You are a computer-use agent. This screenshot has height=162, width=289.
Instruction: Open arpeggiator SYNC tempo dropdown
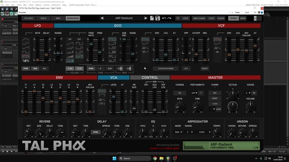(x=205, y=132)
